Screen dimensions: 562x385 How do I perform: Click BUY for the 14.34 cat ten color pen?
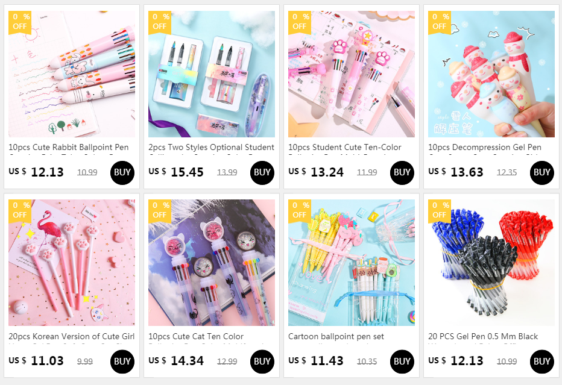tap(262, 362)
